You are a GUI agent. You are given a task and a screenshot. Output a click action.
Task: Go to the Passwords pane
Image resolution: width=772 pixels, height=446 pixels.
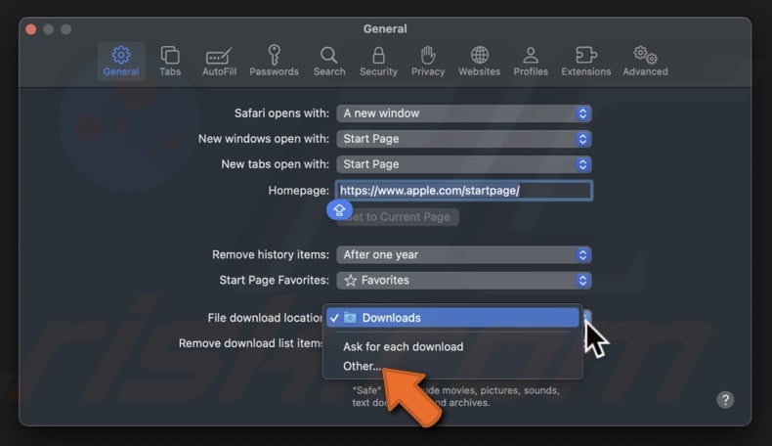(274, 61)
